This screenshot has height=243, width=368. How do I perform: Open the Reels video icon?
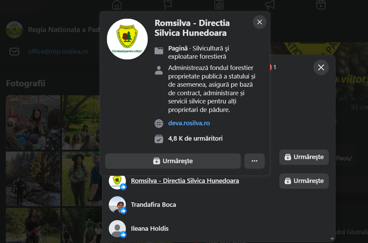321,5
